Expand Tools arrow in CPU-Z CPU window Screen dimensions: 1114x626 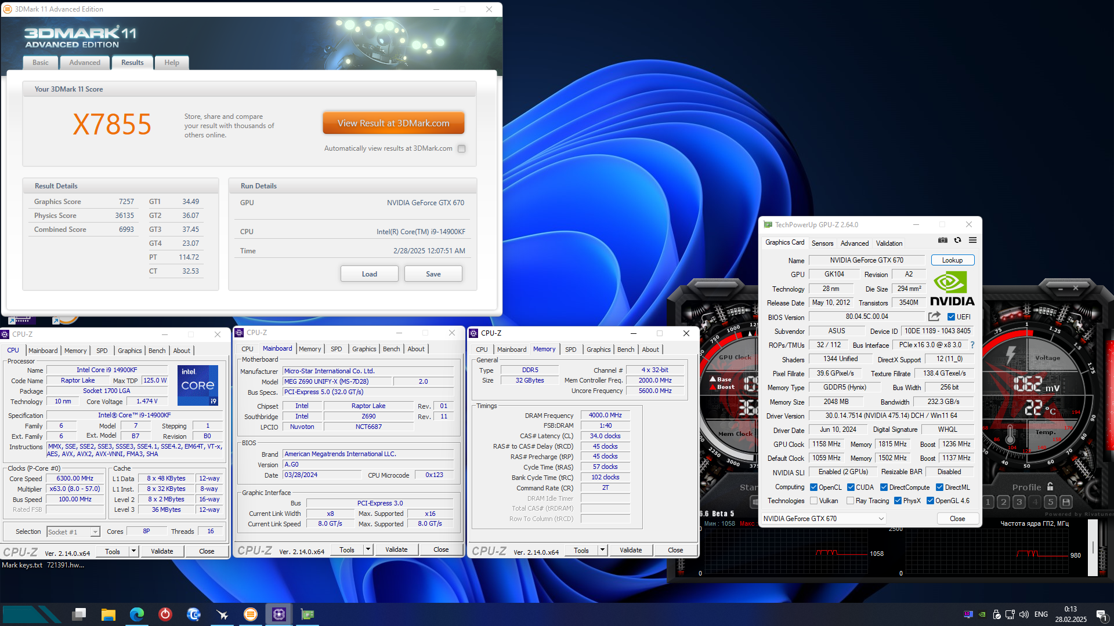pos(133,551)
